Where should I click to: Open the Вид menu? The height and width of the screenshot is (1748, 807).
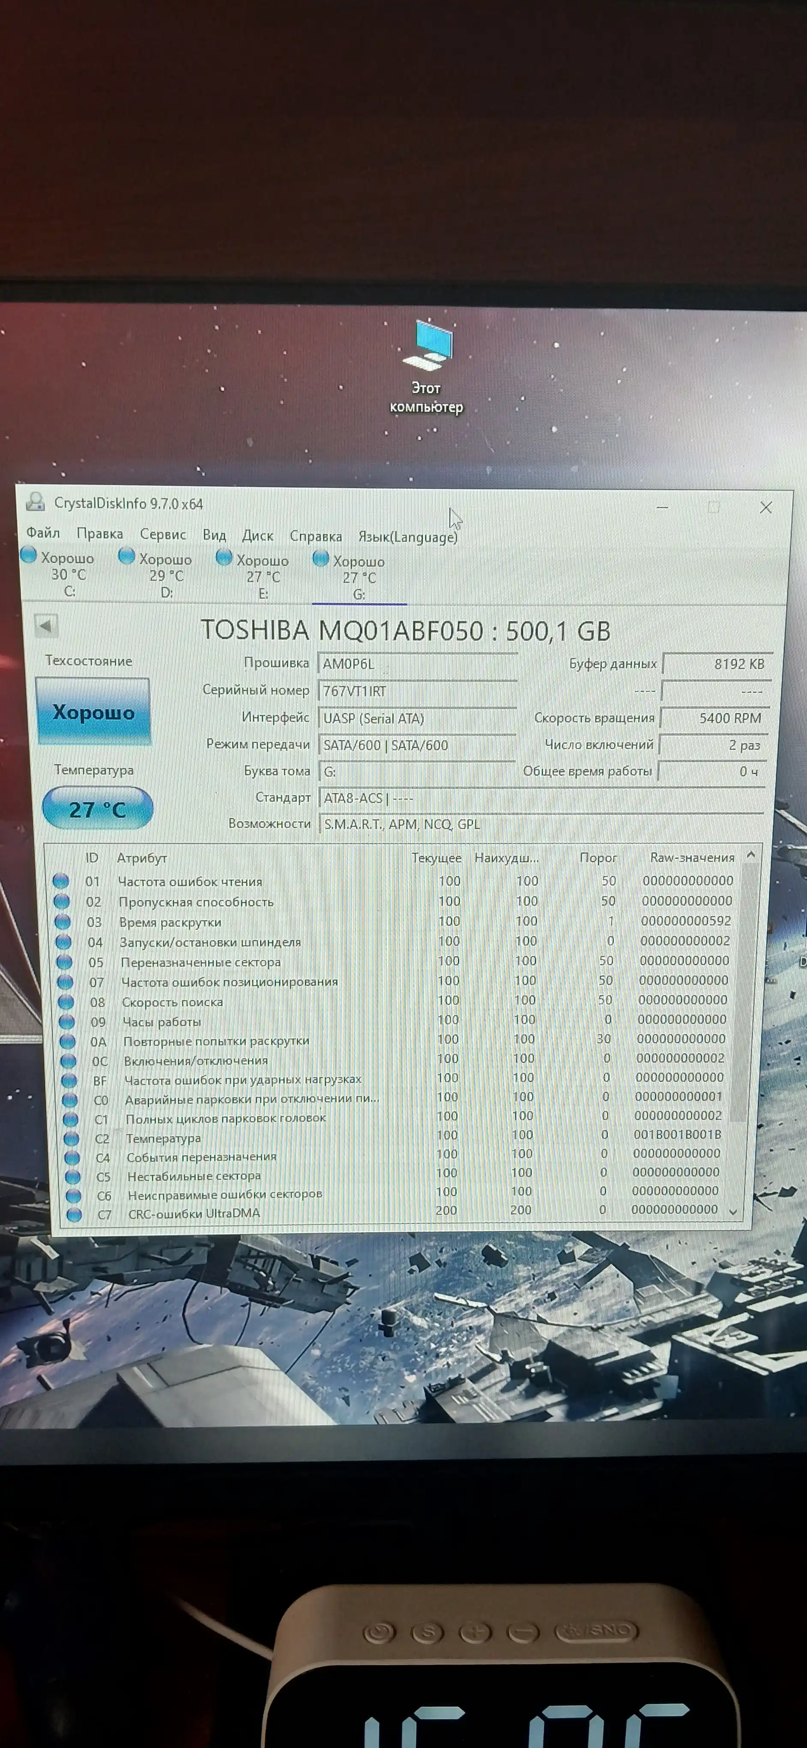click(x=214, y=535)
